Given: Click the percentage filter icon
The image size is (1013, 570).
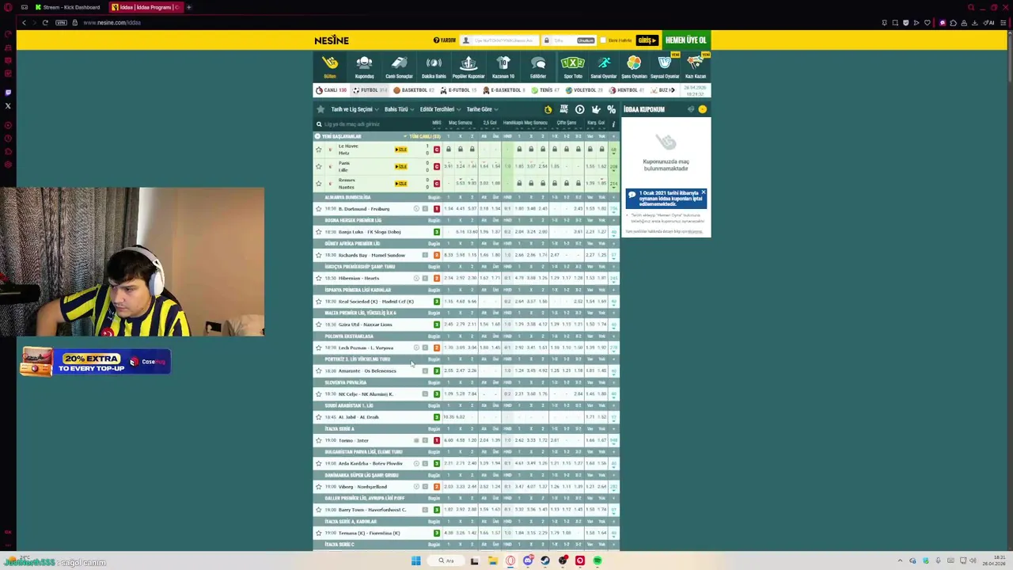Looking at the screenshot, I should pos(611,109).
